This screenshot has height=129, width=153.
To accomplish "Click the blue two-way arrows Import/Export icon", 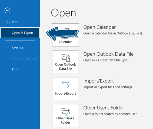I will pyautogui.click(x=65, y=84).
